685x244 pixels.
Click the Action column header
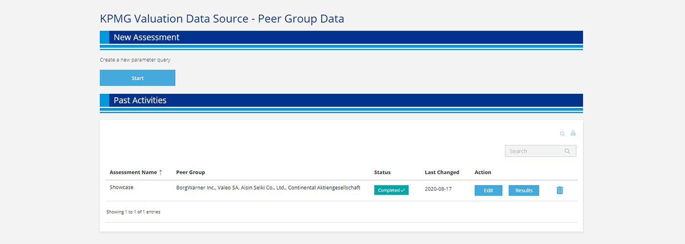pos(482,172)
